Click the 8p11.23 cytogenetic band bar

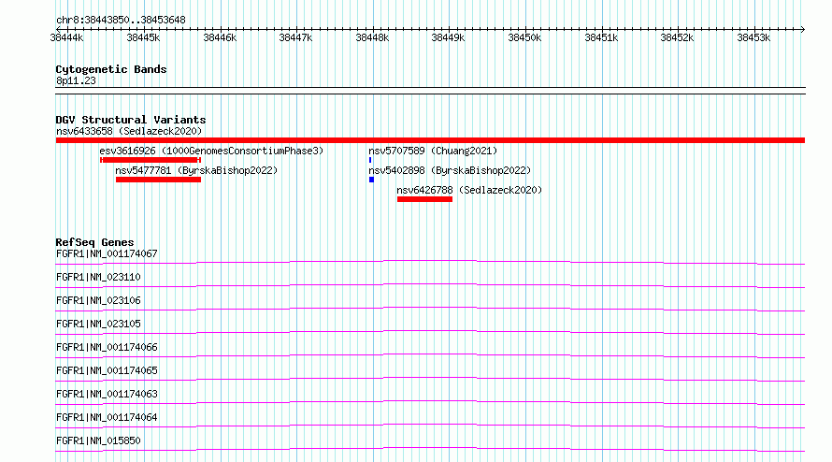pos(430,91)
